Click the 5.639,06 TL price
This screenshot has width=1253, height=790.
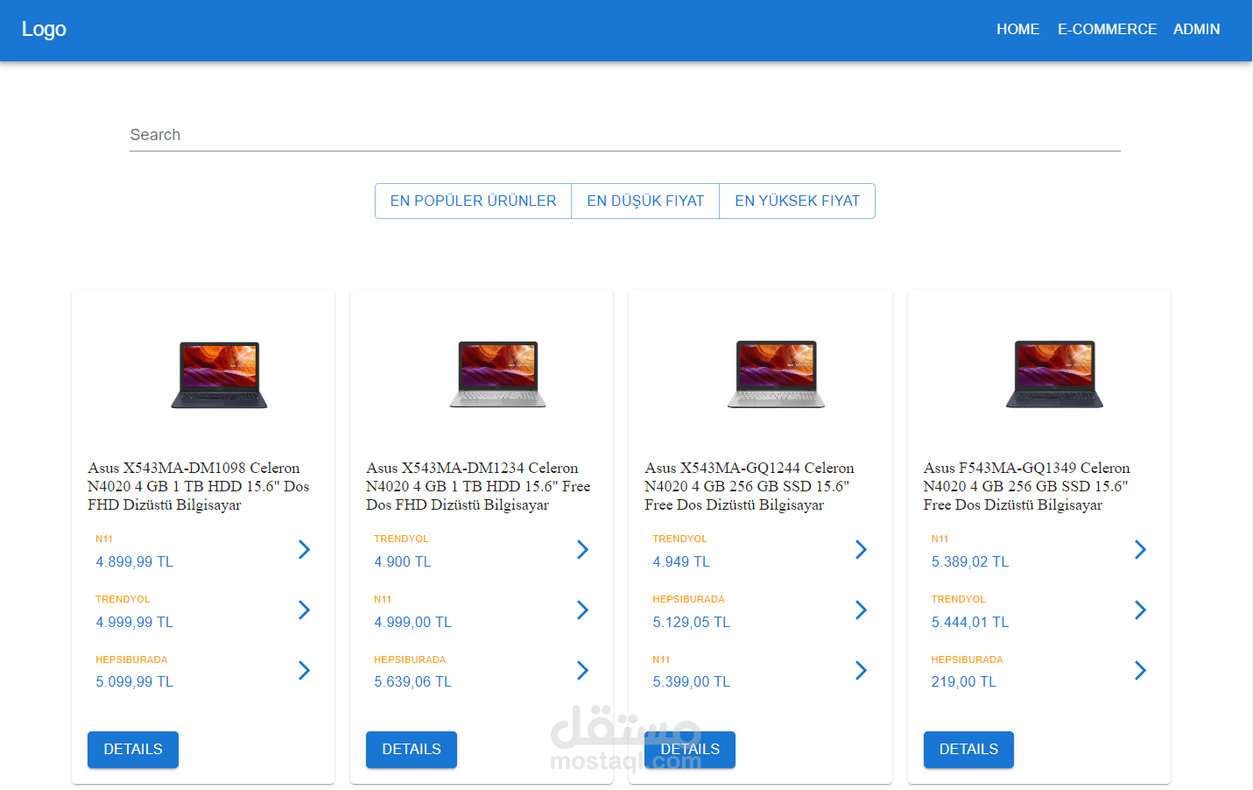(x=413, y=682)
